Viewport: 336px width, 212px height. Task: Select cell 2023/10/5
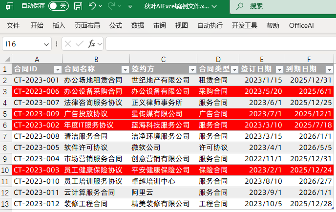coord(262,204)
